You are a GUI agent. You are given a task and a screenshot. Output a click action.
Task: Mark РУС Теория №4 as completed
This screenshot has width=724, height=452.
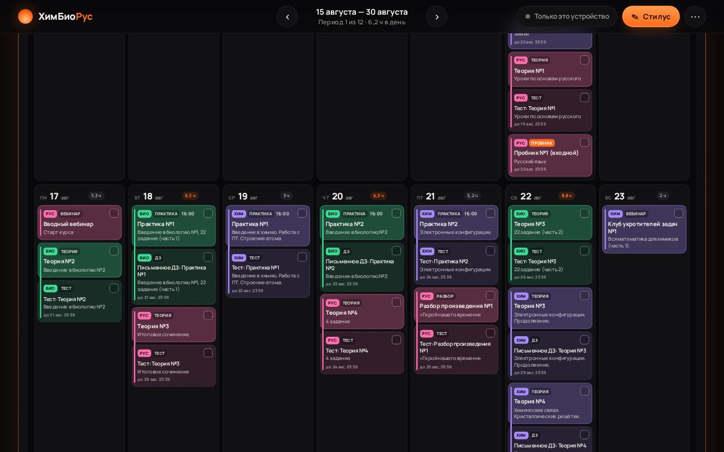[397, 302]
